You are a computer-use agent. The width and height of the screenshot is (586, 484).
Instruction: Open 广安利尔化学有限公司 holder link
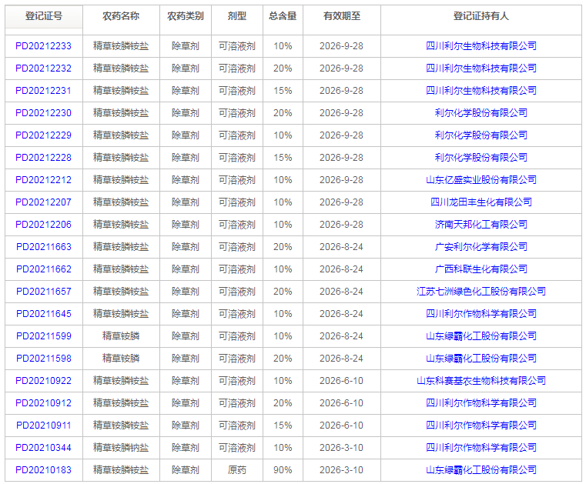481,247
